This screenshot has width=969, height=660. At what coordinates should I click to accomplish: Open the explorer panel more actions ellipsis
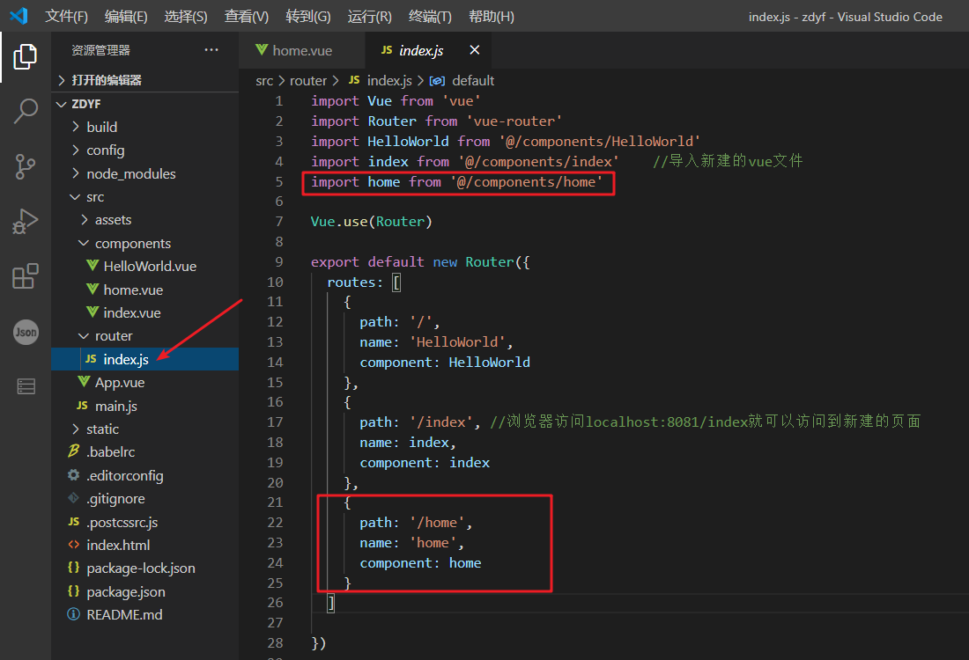point(211,50)
